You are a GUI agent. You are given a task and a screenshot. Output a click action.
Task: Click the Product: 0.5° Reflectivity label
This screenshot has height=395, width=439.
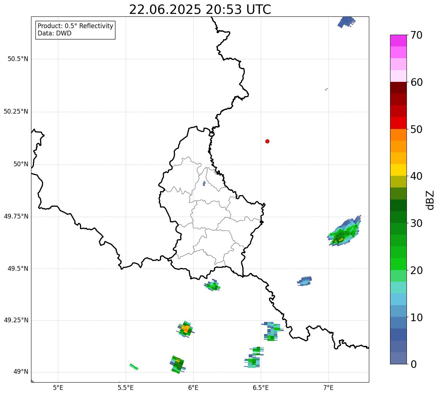point(76,26)
